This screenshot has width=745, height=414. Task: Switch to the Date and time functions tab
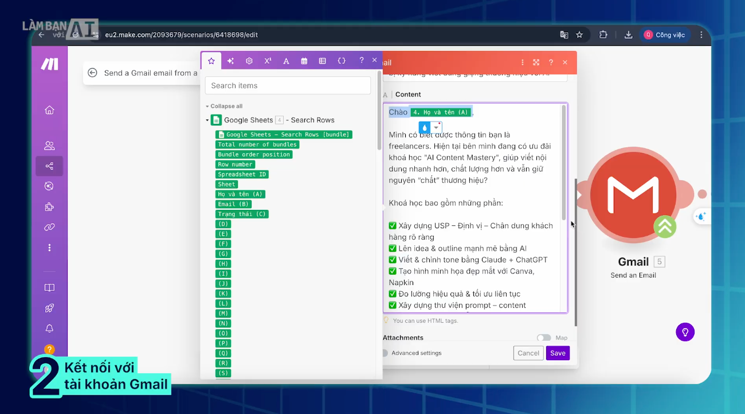click(304, 61)
